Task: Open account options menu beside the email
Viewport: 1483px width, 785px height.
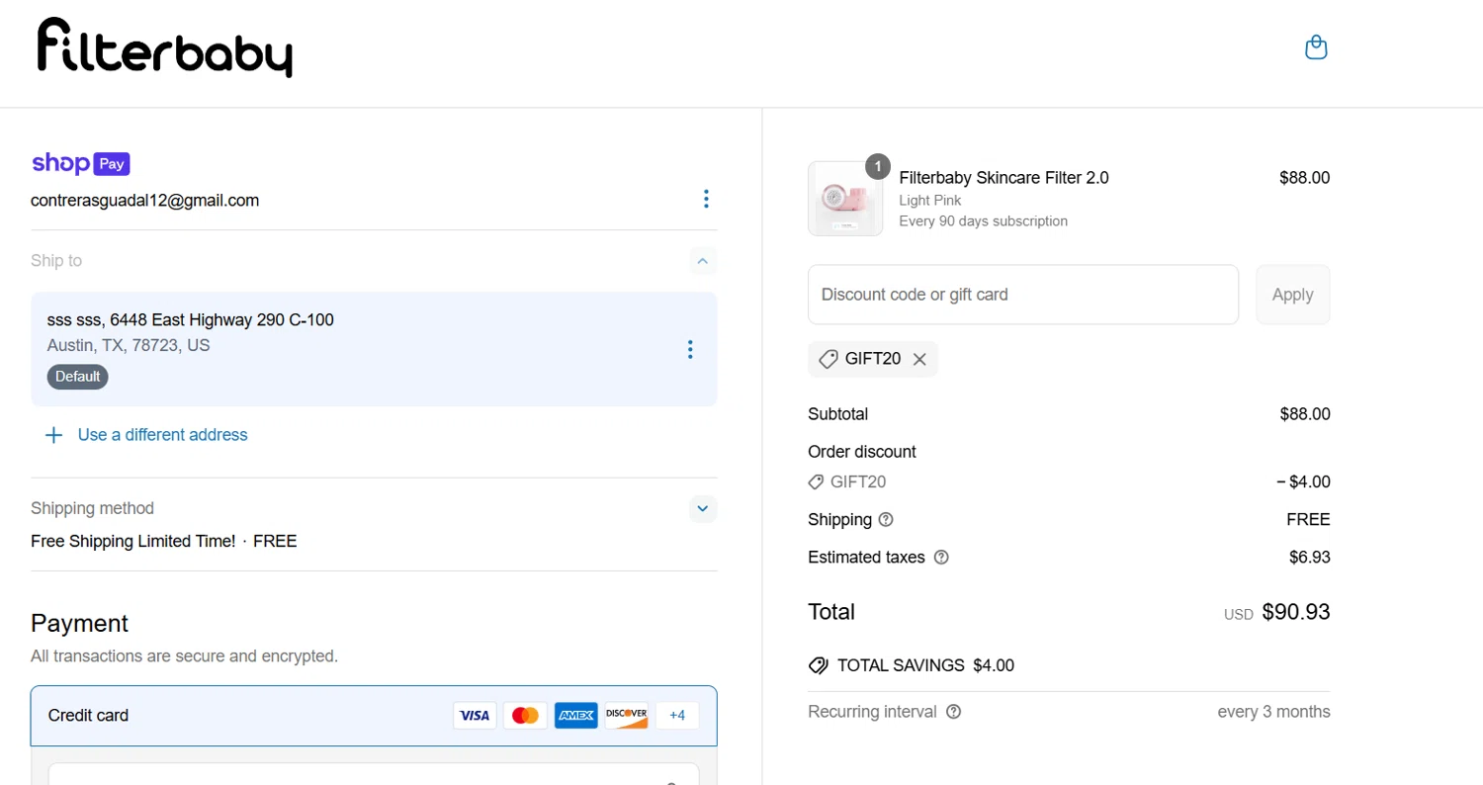Action: pos(706,199)
